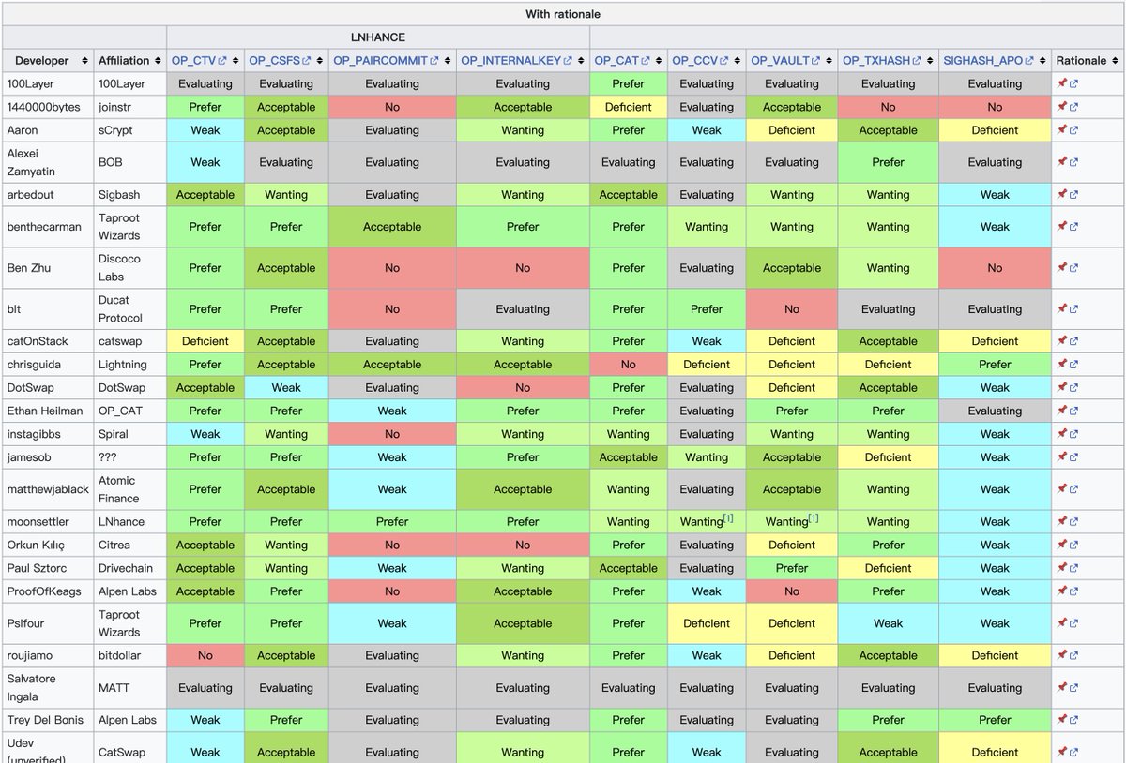Open rationale external link for catOnStack row
The image size is (1126, 763).
[x=1073, y=341]
